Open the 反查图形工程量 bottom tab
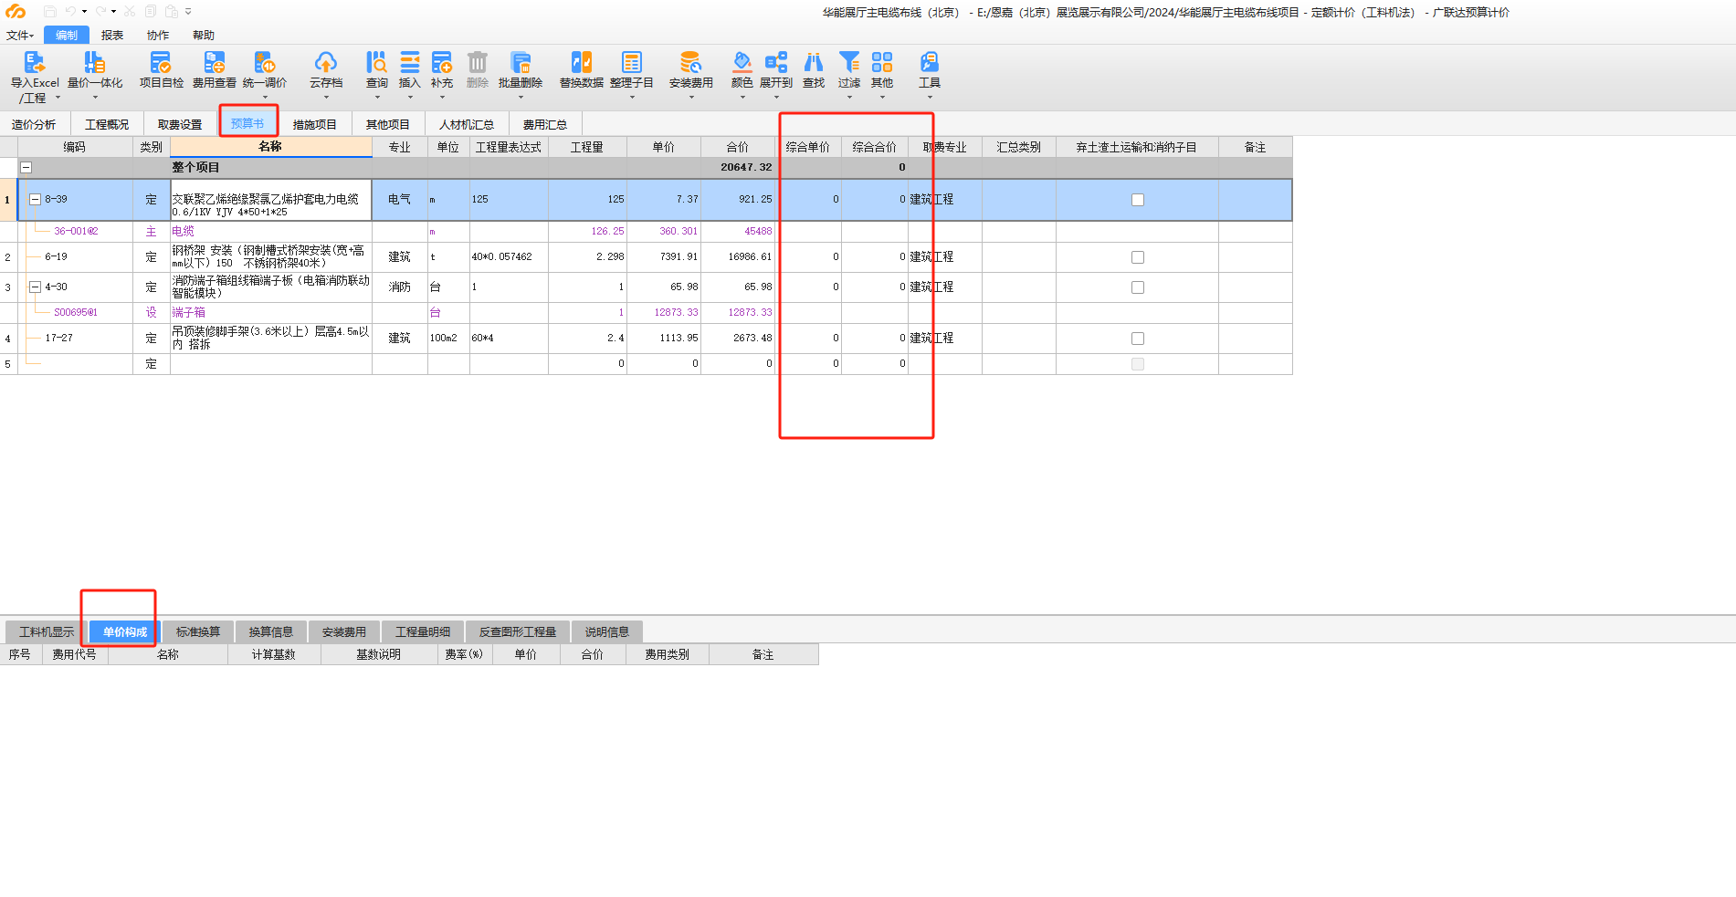 coord(518,632)
